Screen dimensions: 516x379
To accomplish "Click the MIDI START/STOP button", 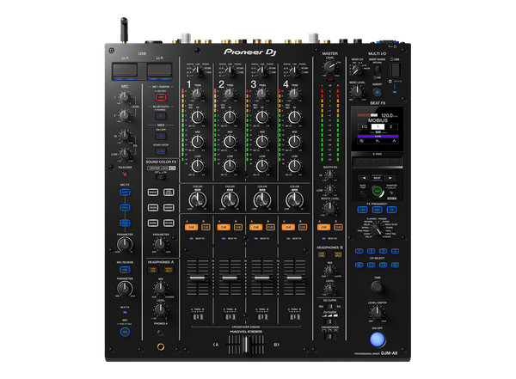I will 161,151.
